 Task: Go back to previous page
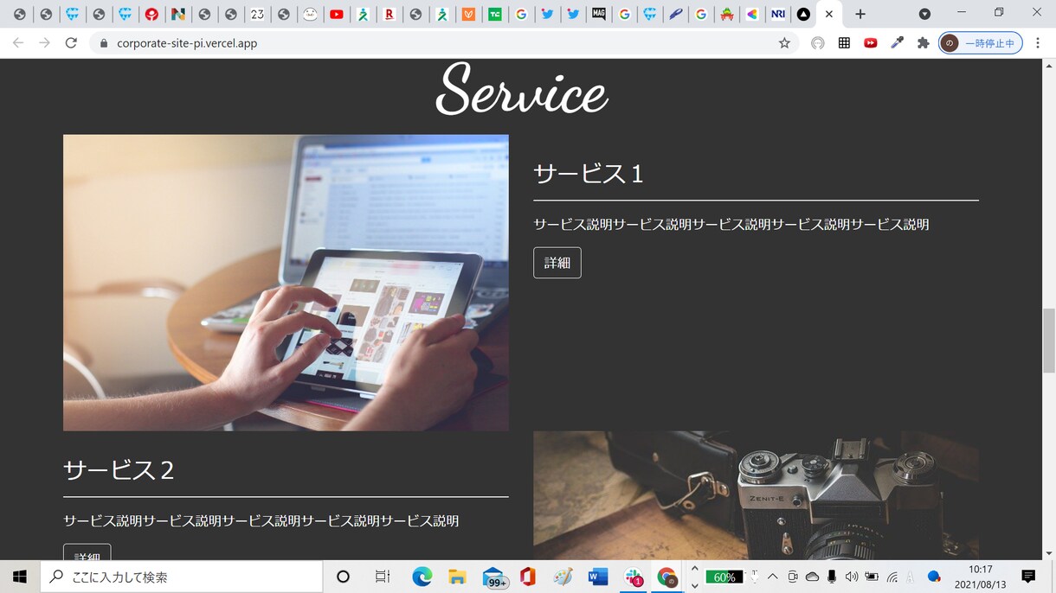coord(18,42)
